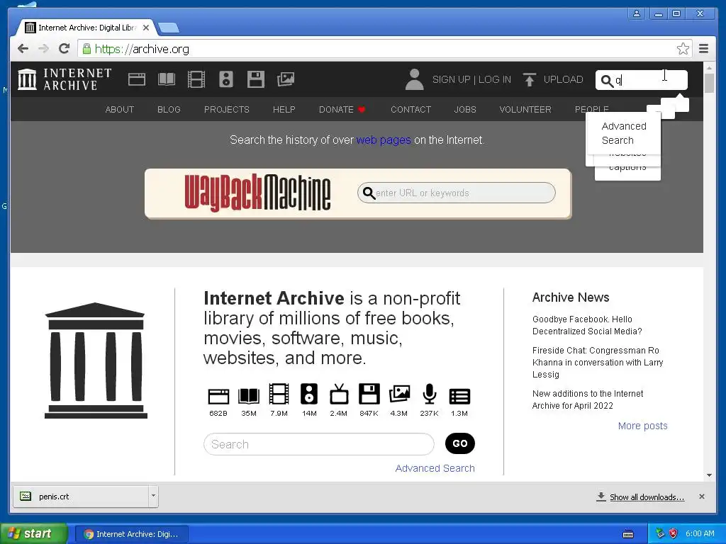Open the BLOG menu item
The width and height of the screenshot is (726, 544).
tap(169, 110)
